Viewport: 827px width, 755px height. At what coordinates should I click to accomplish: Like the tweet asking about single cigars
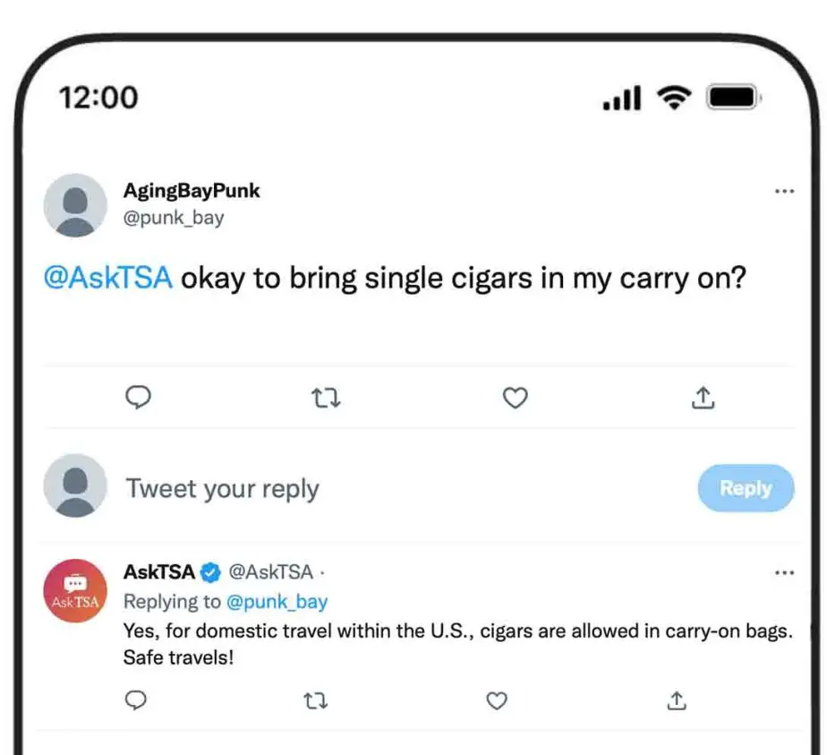pyautogui.click(x=516, y=398)
